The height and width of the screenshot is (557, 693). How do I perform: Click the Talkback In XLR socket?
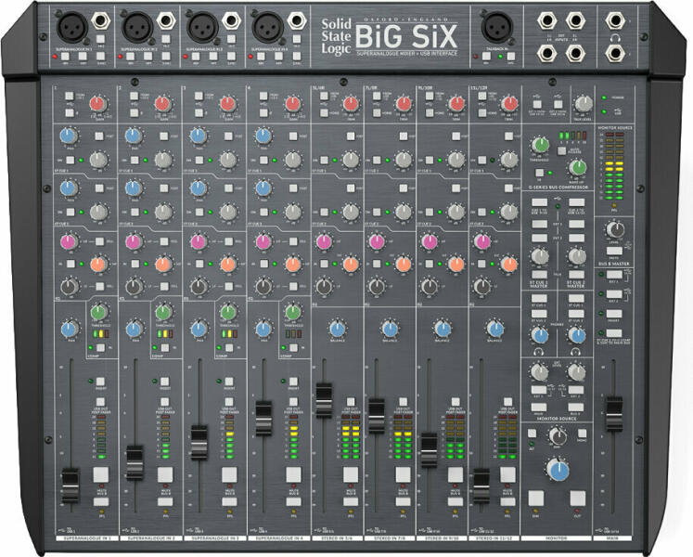click(x=496, y=26)
